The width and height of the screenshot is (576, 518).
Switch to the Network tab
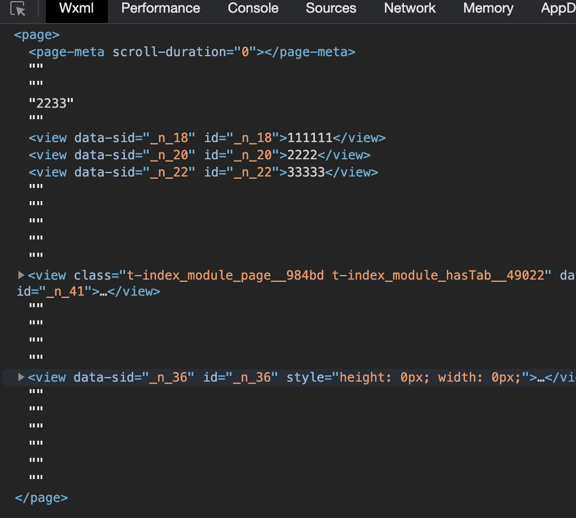[409, 9]
